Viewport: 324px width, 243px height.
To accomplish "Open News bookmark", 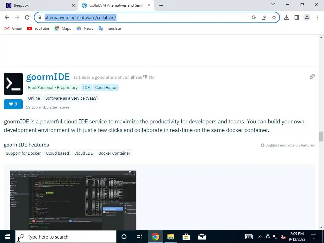I will pyautogui.click(x=85, y=28).
